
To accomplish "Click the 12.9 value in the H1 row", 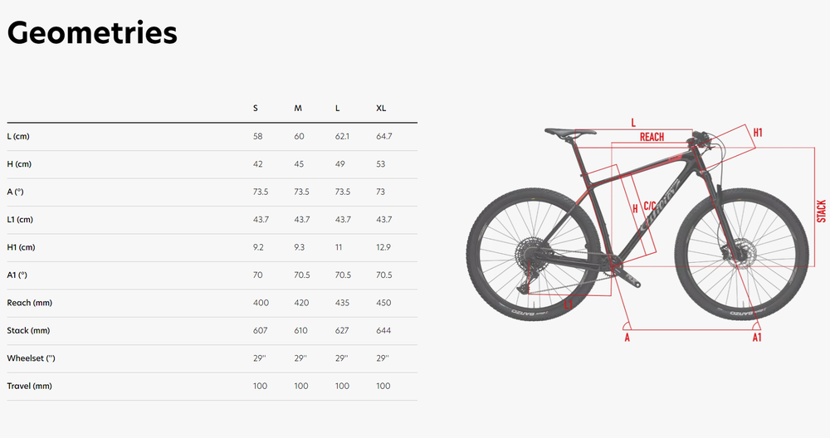I will (x=383, y=247).
